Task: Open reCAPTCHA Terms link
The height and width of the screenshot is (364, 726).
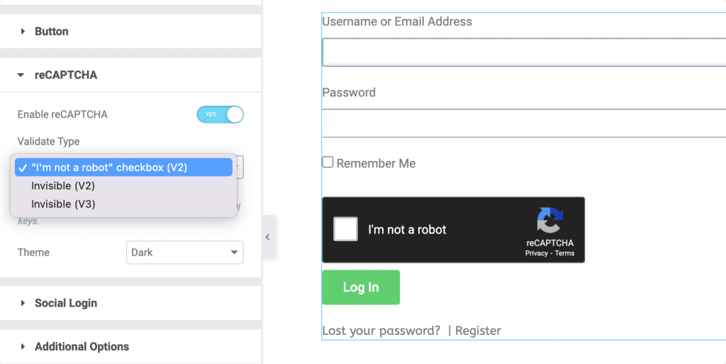Action: point(565,253)
